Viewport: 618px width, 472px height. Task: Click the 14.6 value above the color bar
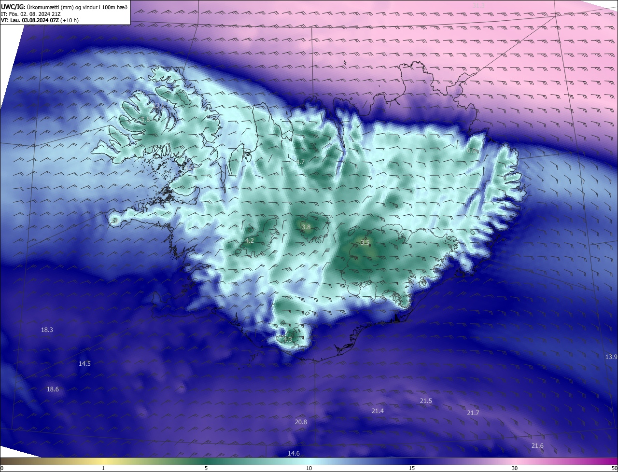pyautogui.click(x=294, y=454)
